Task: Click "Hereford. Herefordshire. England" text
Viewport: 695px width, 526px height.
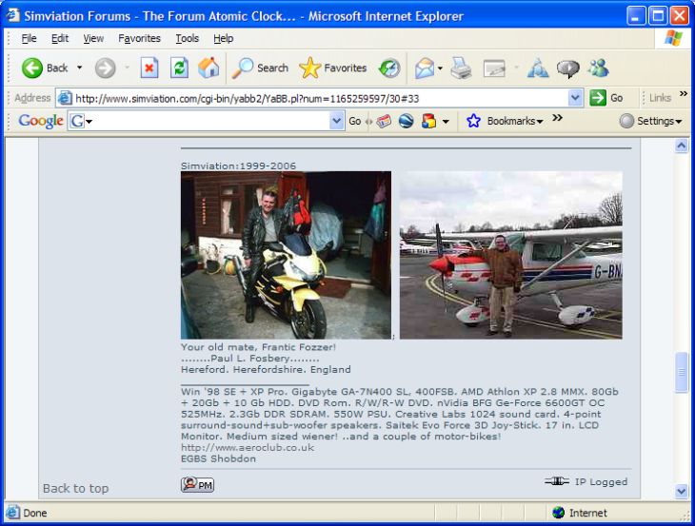Action: pos(266,369)
